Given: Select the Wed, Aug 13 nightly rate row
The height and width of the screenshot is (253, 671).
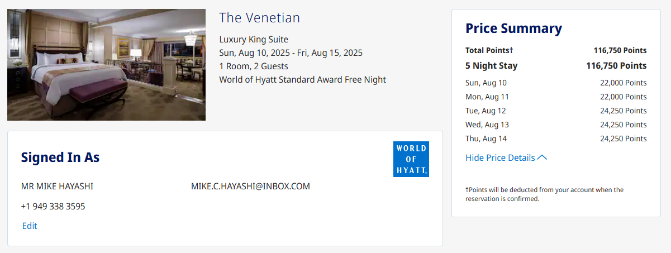Looking at the screenshot, I should coord(555,125).
